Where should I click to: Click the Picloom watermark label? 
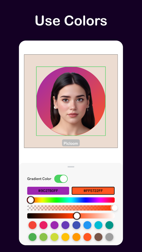click(71, 143)
